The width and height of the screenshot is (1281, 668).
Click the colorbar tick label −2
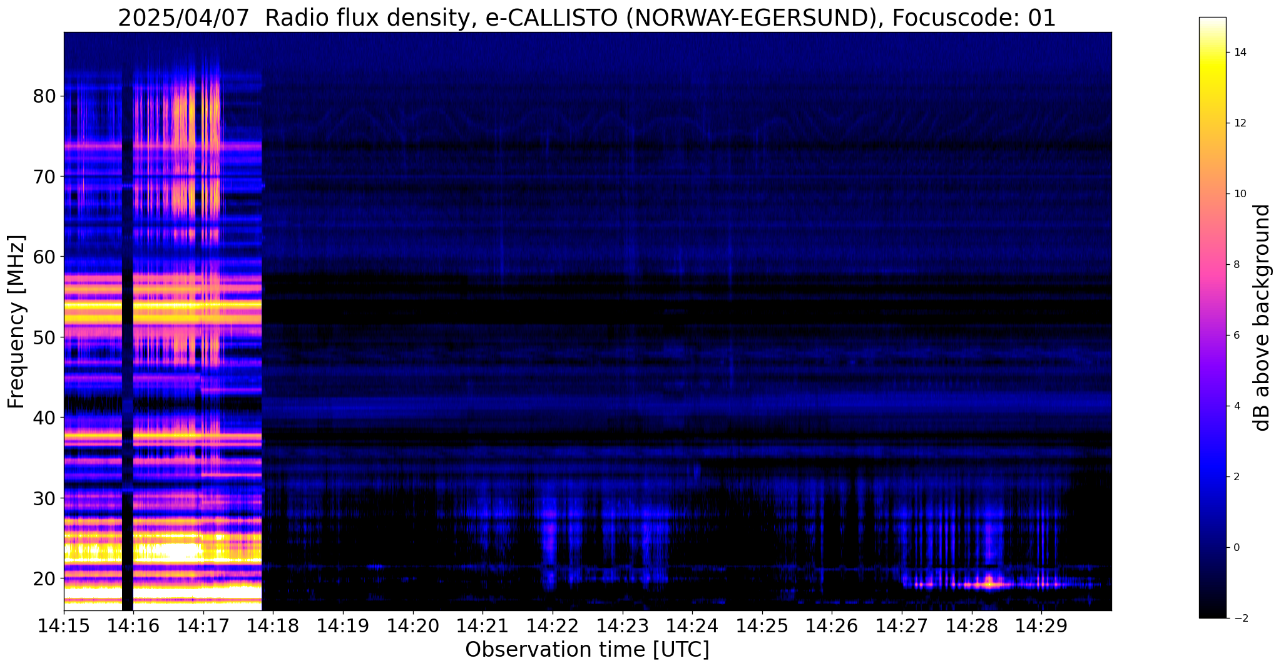click(1240, 619)
